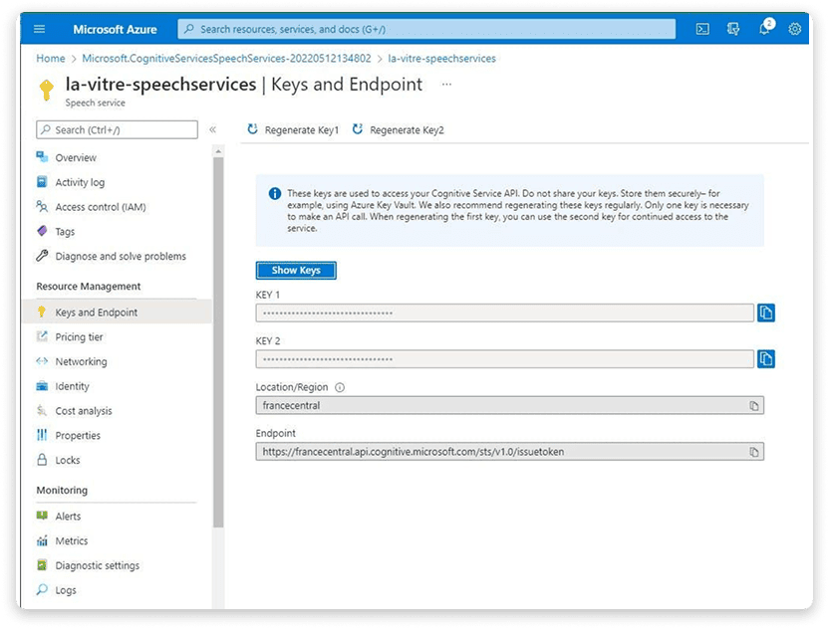This screenshot has height=629, width=829.
Task: Reveal the keys with Show Keys
Action: pyautogui.click(x=296, y=270)
